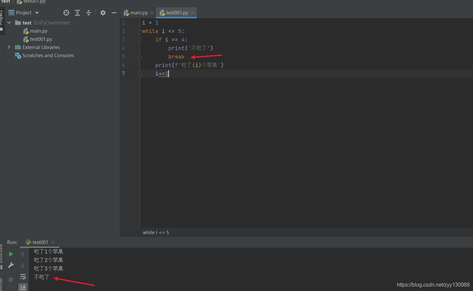The image size is (473, 291).
Task: Click the print(f'吃了{i}个苹果') line
Action: 189,65
